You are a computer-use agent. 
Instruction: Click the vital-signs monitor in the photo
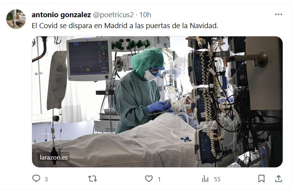(89, 59)
